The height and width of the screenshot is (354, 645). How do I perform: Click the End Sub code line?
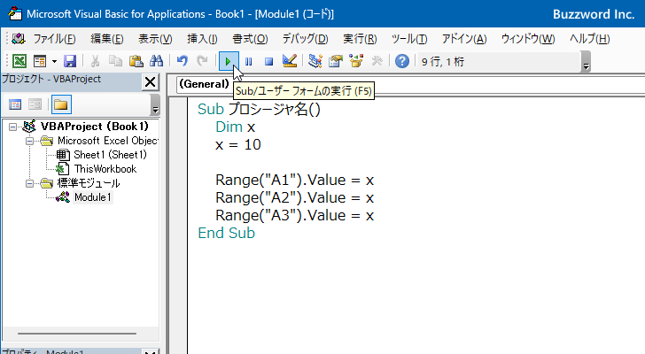pyautogui.click(x=226, y=233)
